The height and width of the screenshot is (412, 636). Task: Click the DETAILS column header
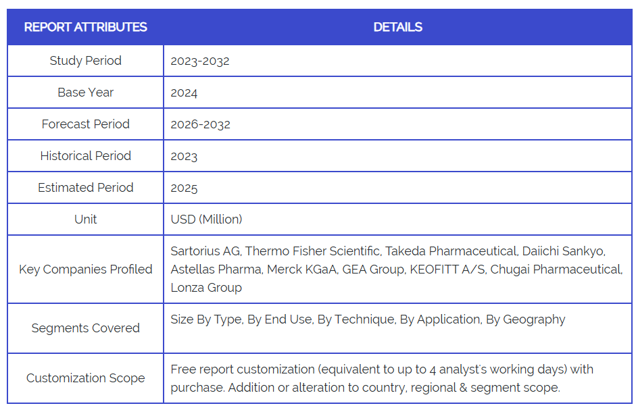pos(397,27)
